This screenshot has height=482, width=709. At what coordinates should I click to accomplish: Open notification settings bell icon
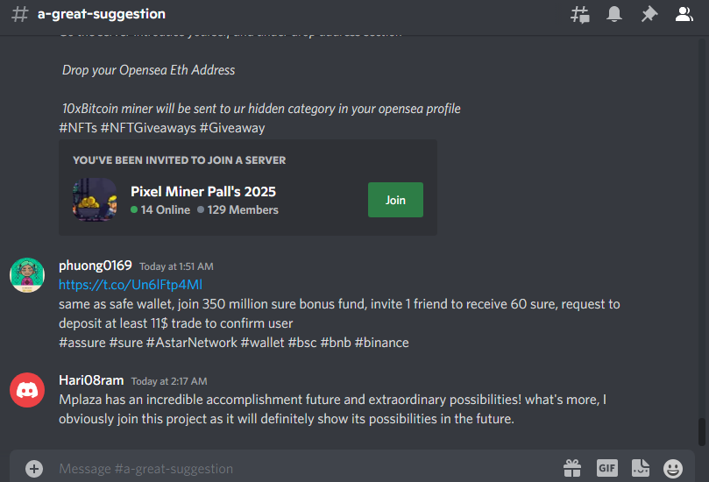[x=614, y=14]
